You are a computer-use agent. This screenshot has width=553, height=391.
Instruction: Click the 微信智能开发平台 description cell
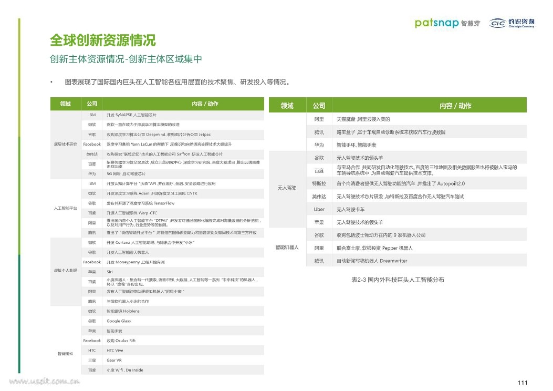(x=183, y=233)
